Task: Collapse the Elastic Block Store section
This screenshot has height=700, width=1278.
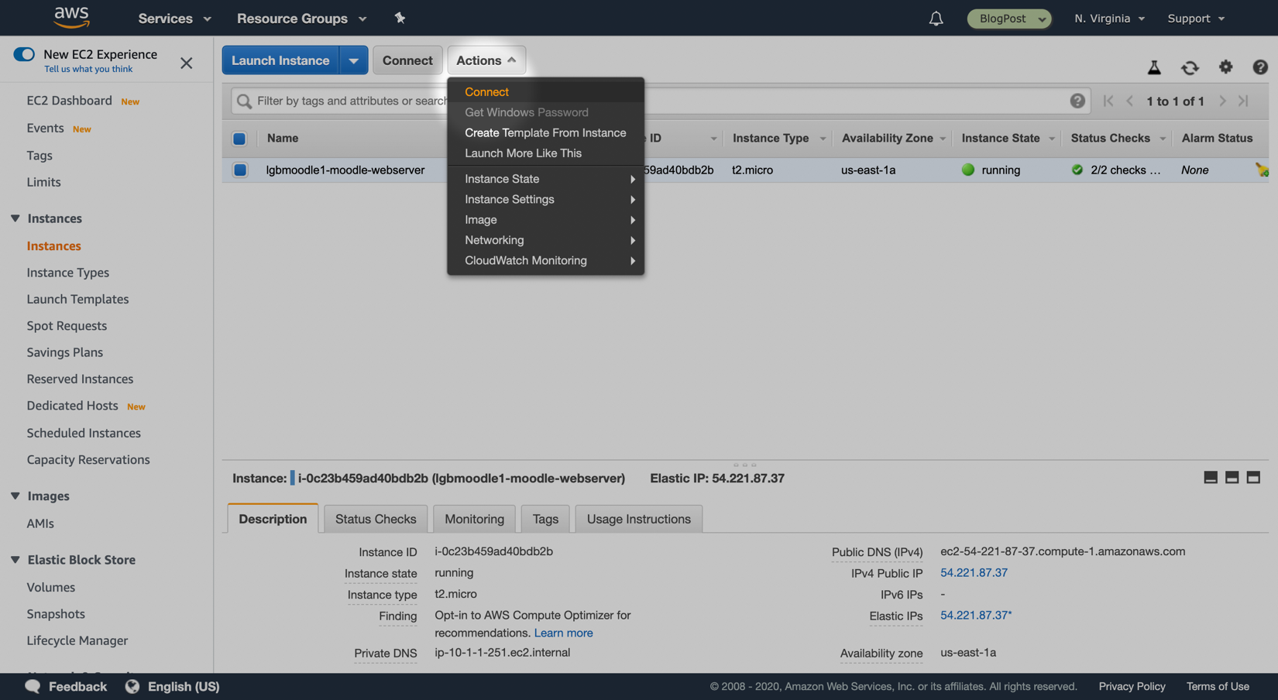Action: (15, 559)
